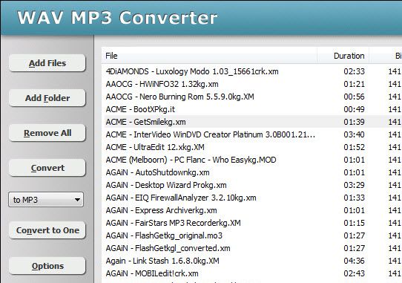Select AGAiN - FlashGetkg_original.mo3 row
Screen dimensions: 402x283
pos(252,235)
